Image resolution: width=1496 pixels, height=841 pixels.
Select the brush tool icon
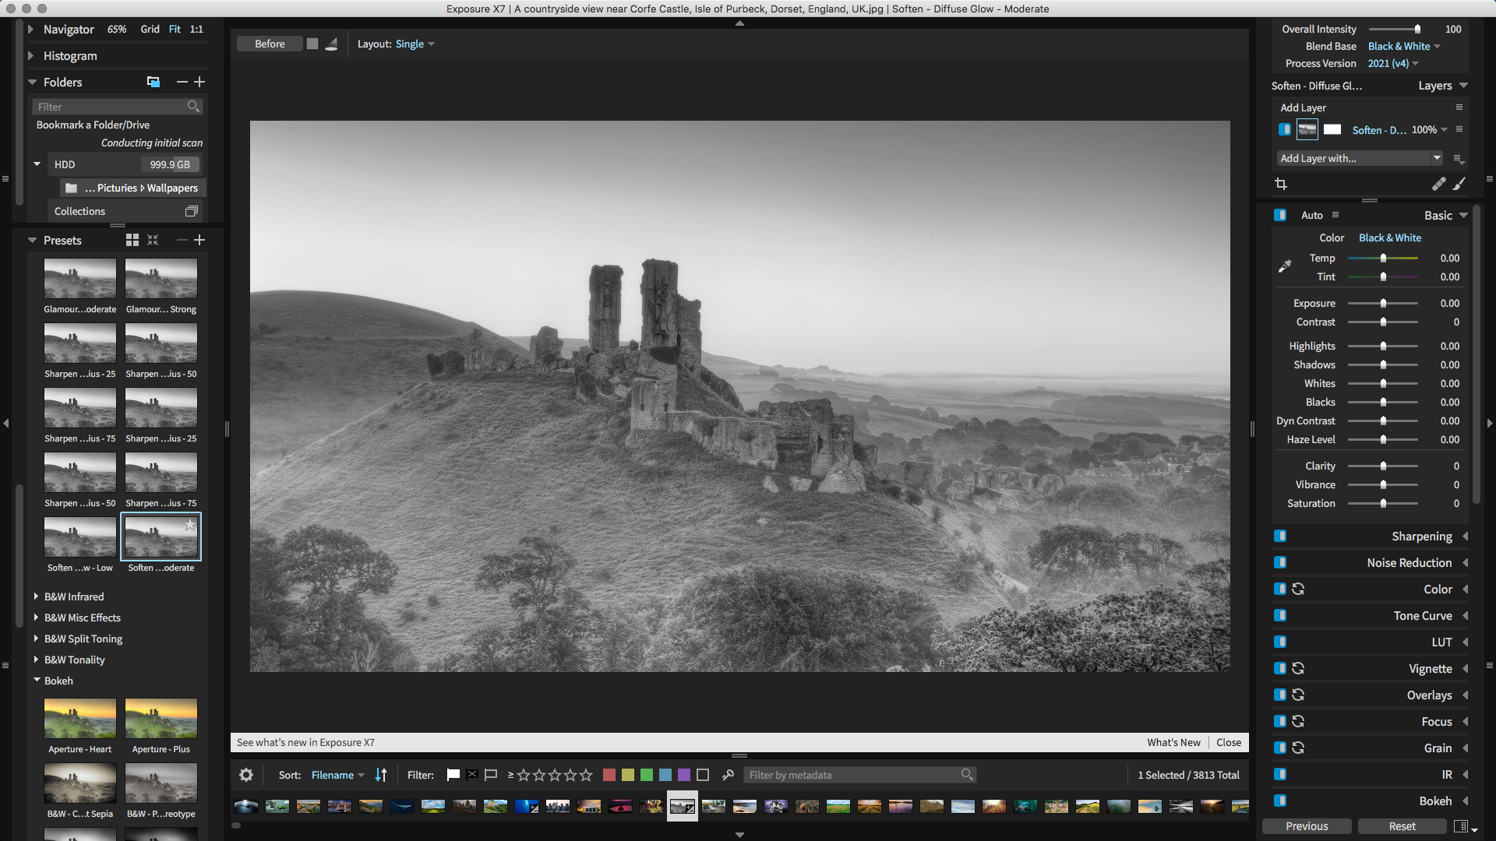1459,184
